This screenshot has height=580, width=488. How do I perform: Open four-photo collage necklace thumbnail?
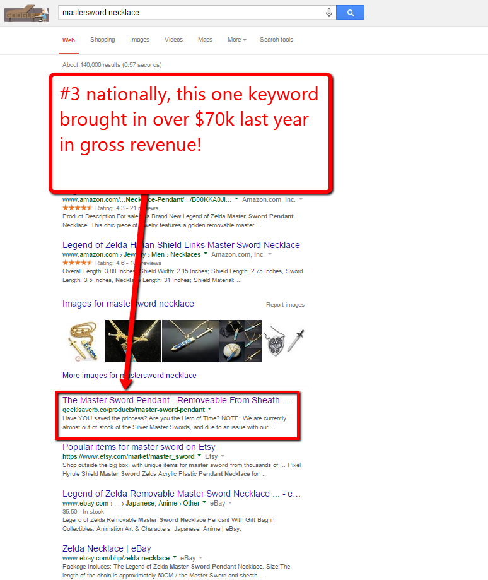pos(241,341)
